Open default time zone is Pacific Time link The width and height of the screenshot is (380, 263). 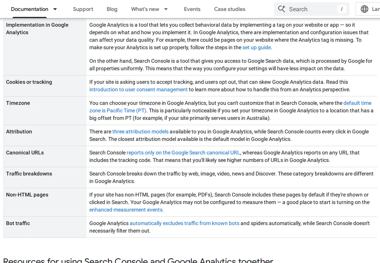click(230, 107)
